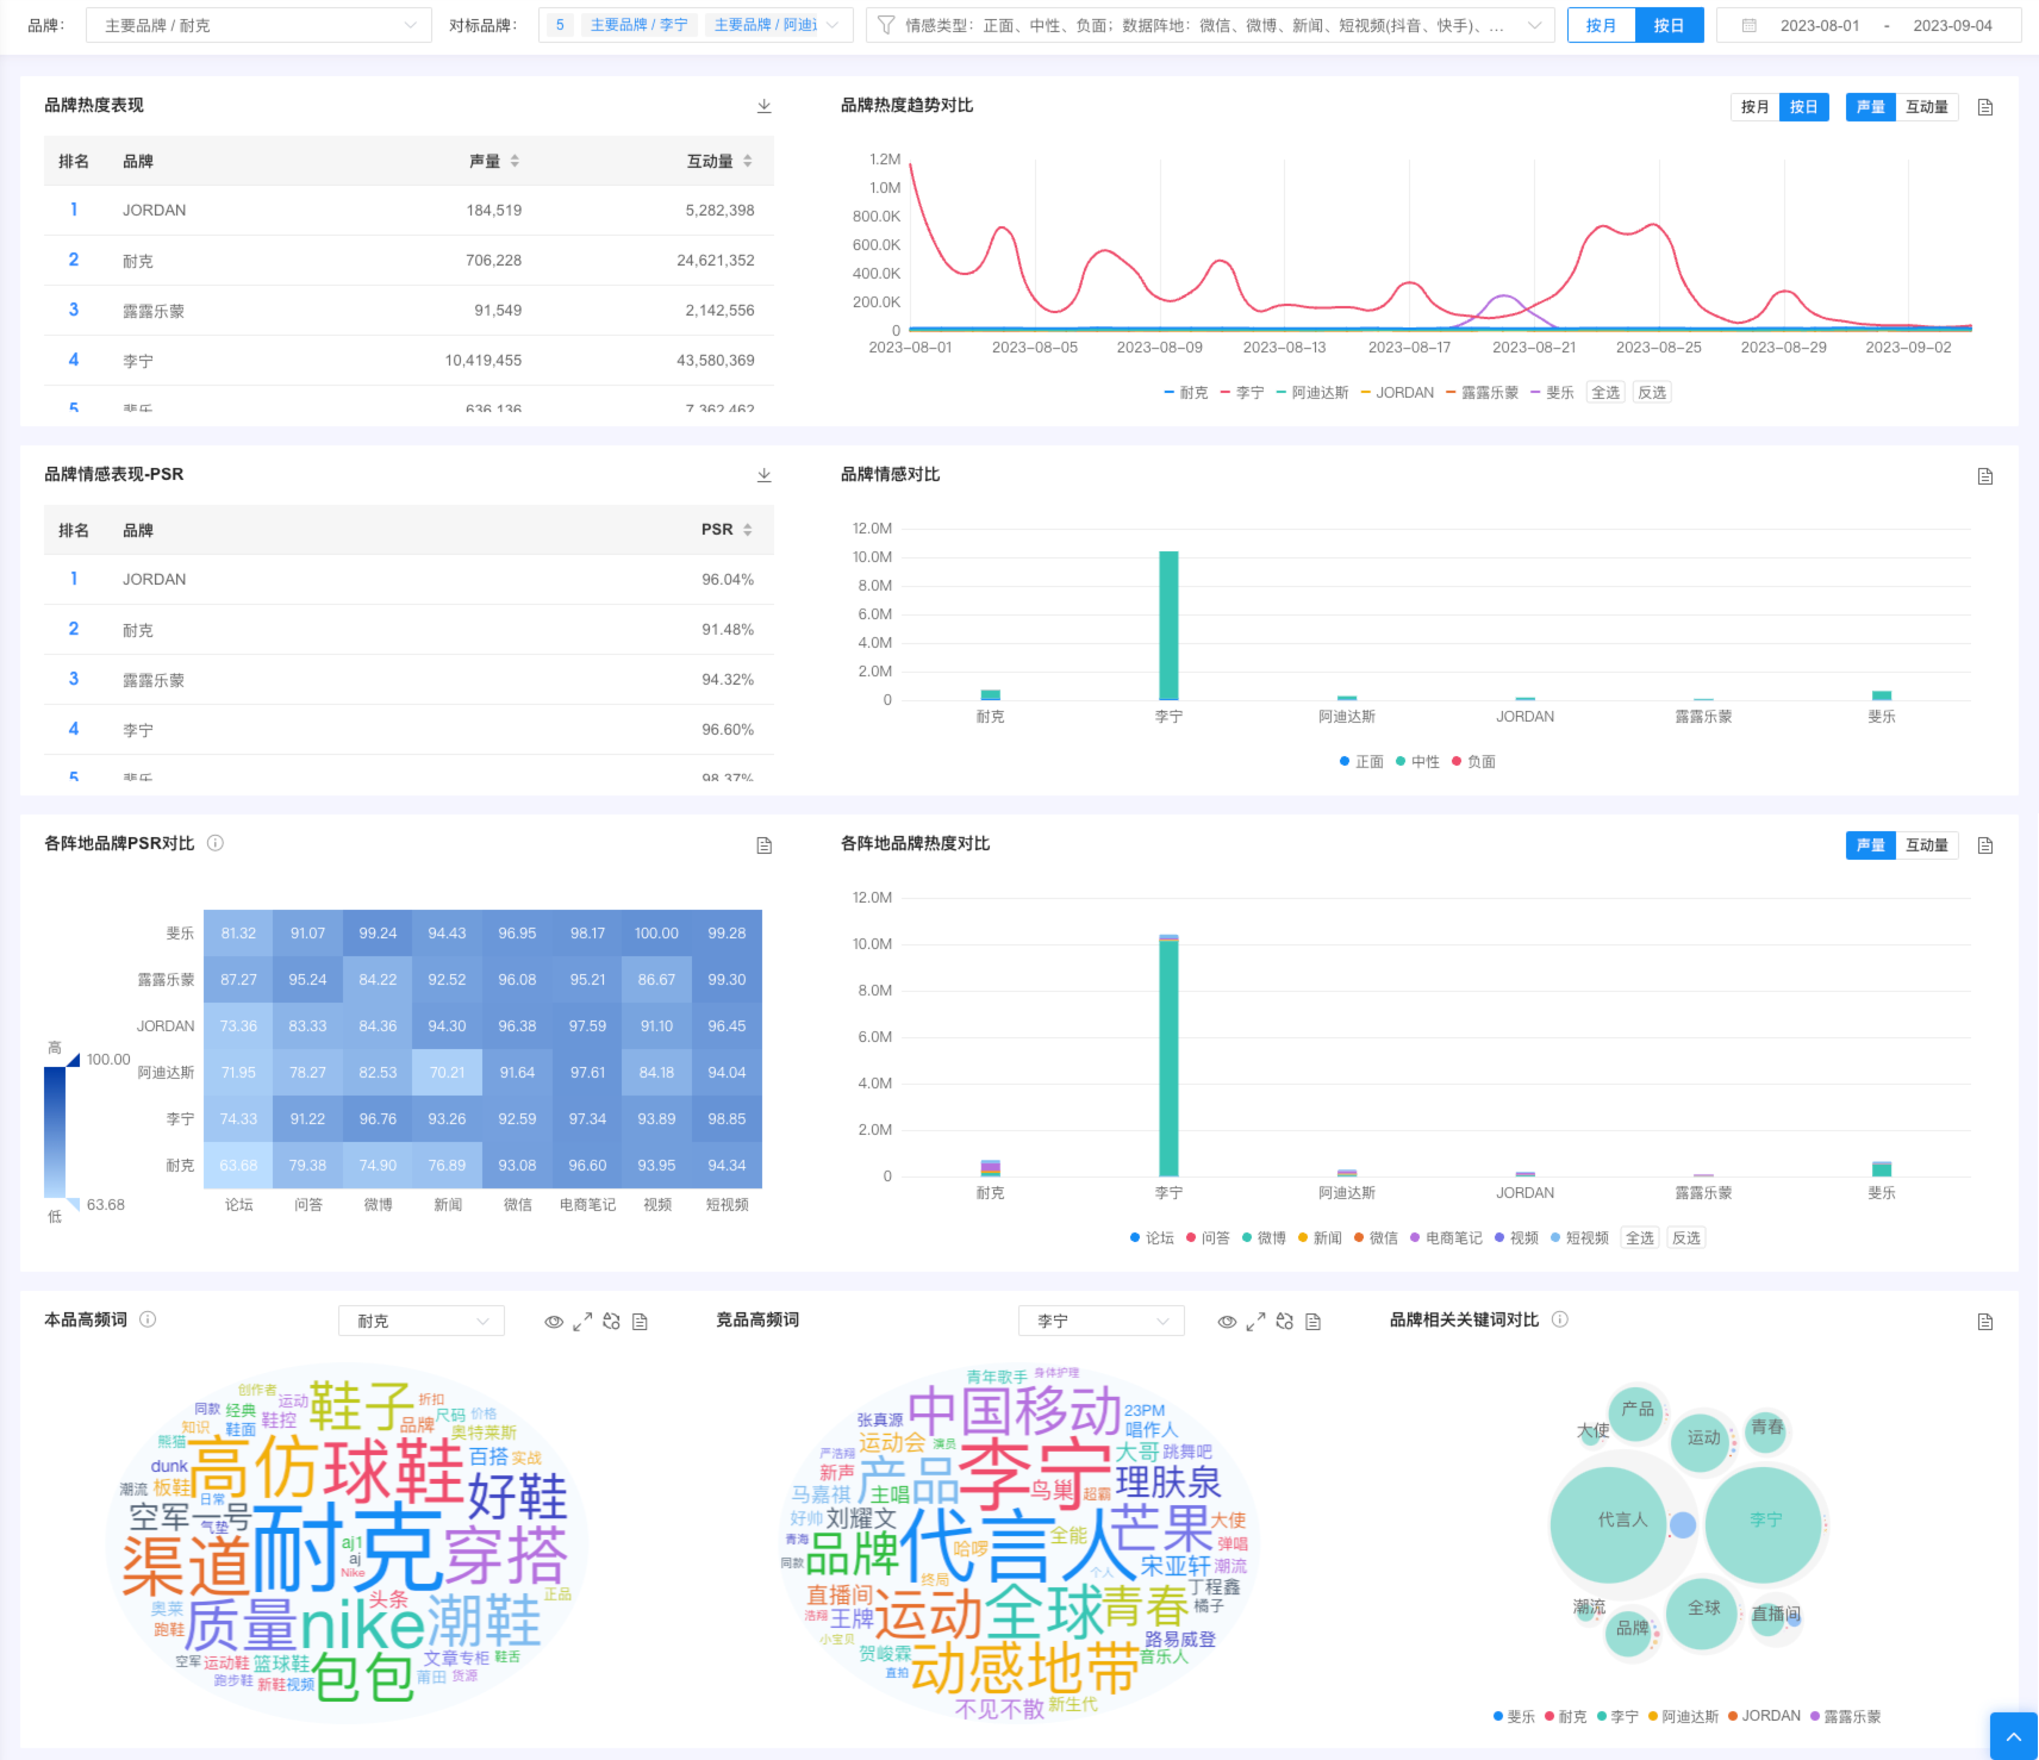Switch global view to 按月
Image resolution: width=2039 pixels, height=1760 pixels.
tap(1601, 26)
